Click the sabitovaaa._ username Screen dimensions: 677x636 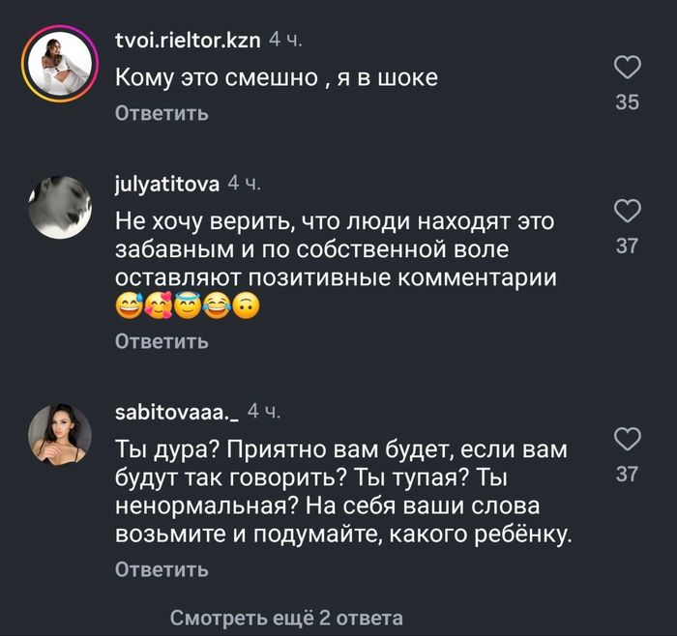click(x=176, y=413)
